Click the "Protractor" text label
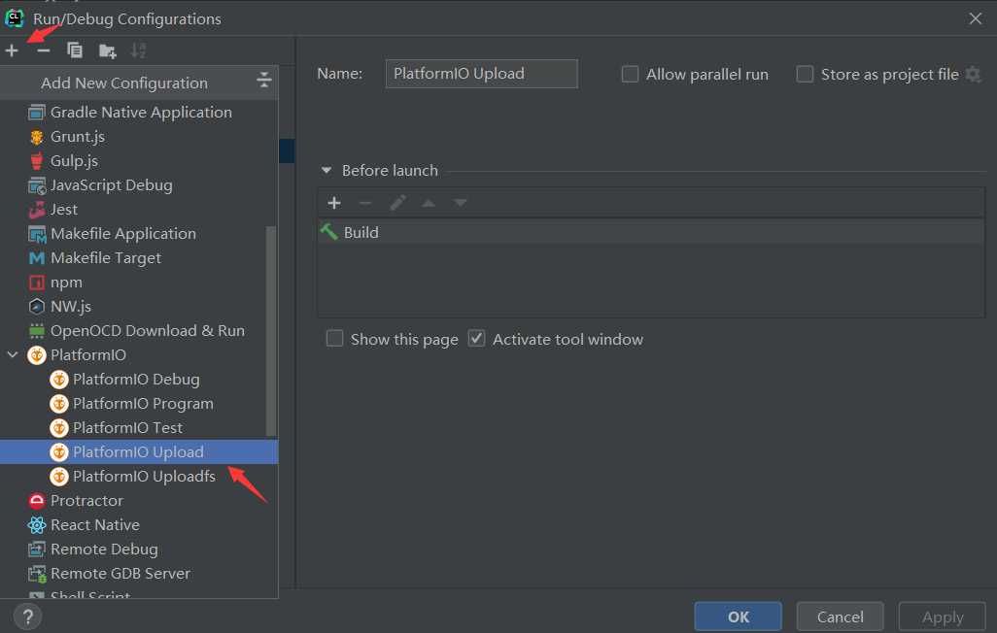Image resolution: width=997 pixels, height=633 pixels. (87, 501)
